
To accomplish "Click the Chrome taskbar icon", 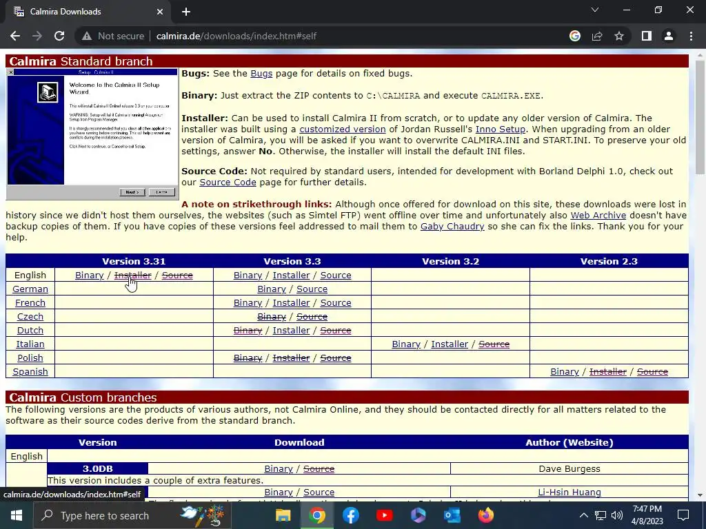I will [x=317, y=515].
